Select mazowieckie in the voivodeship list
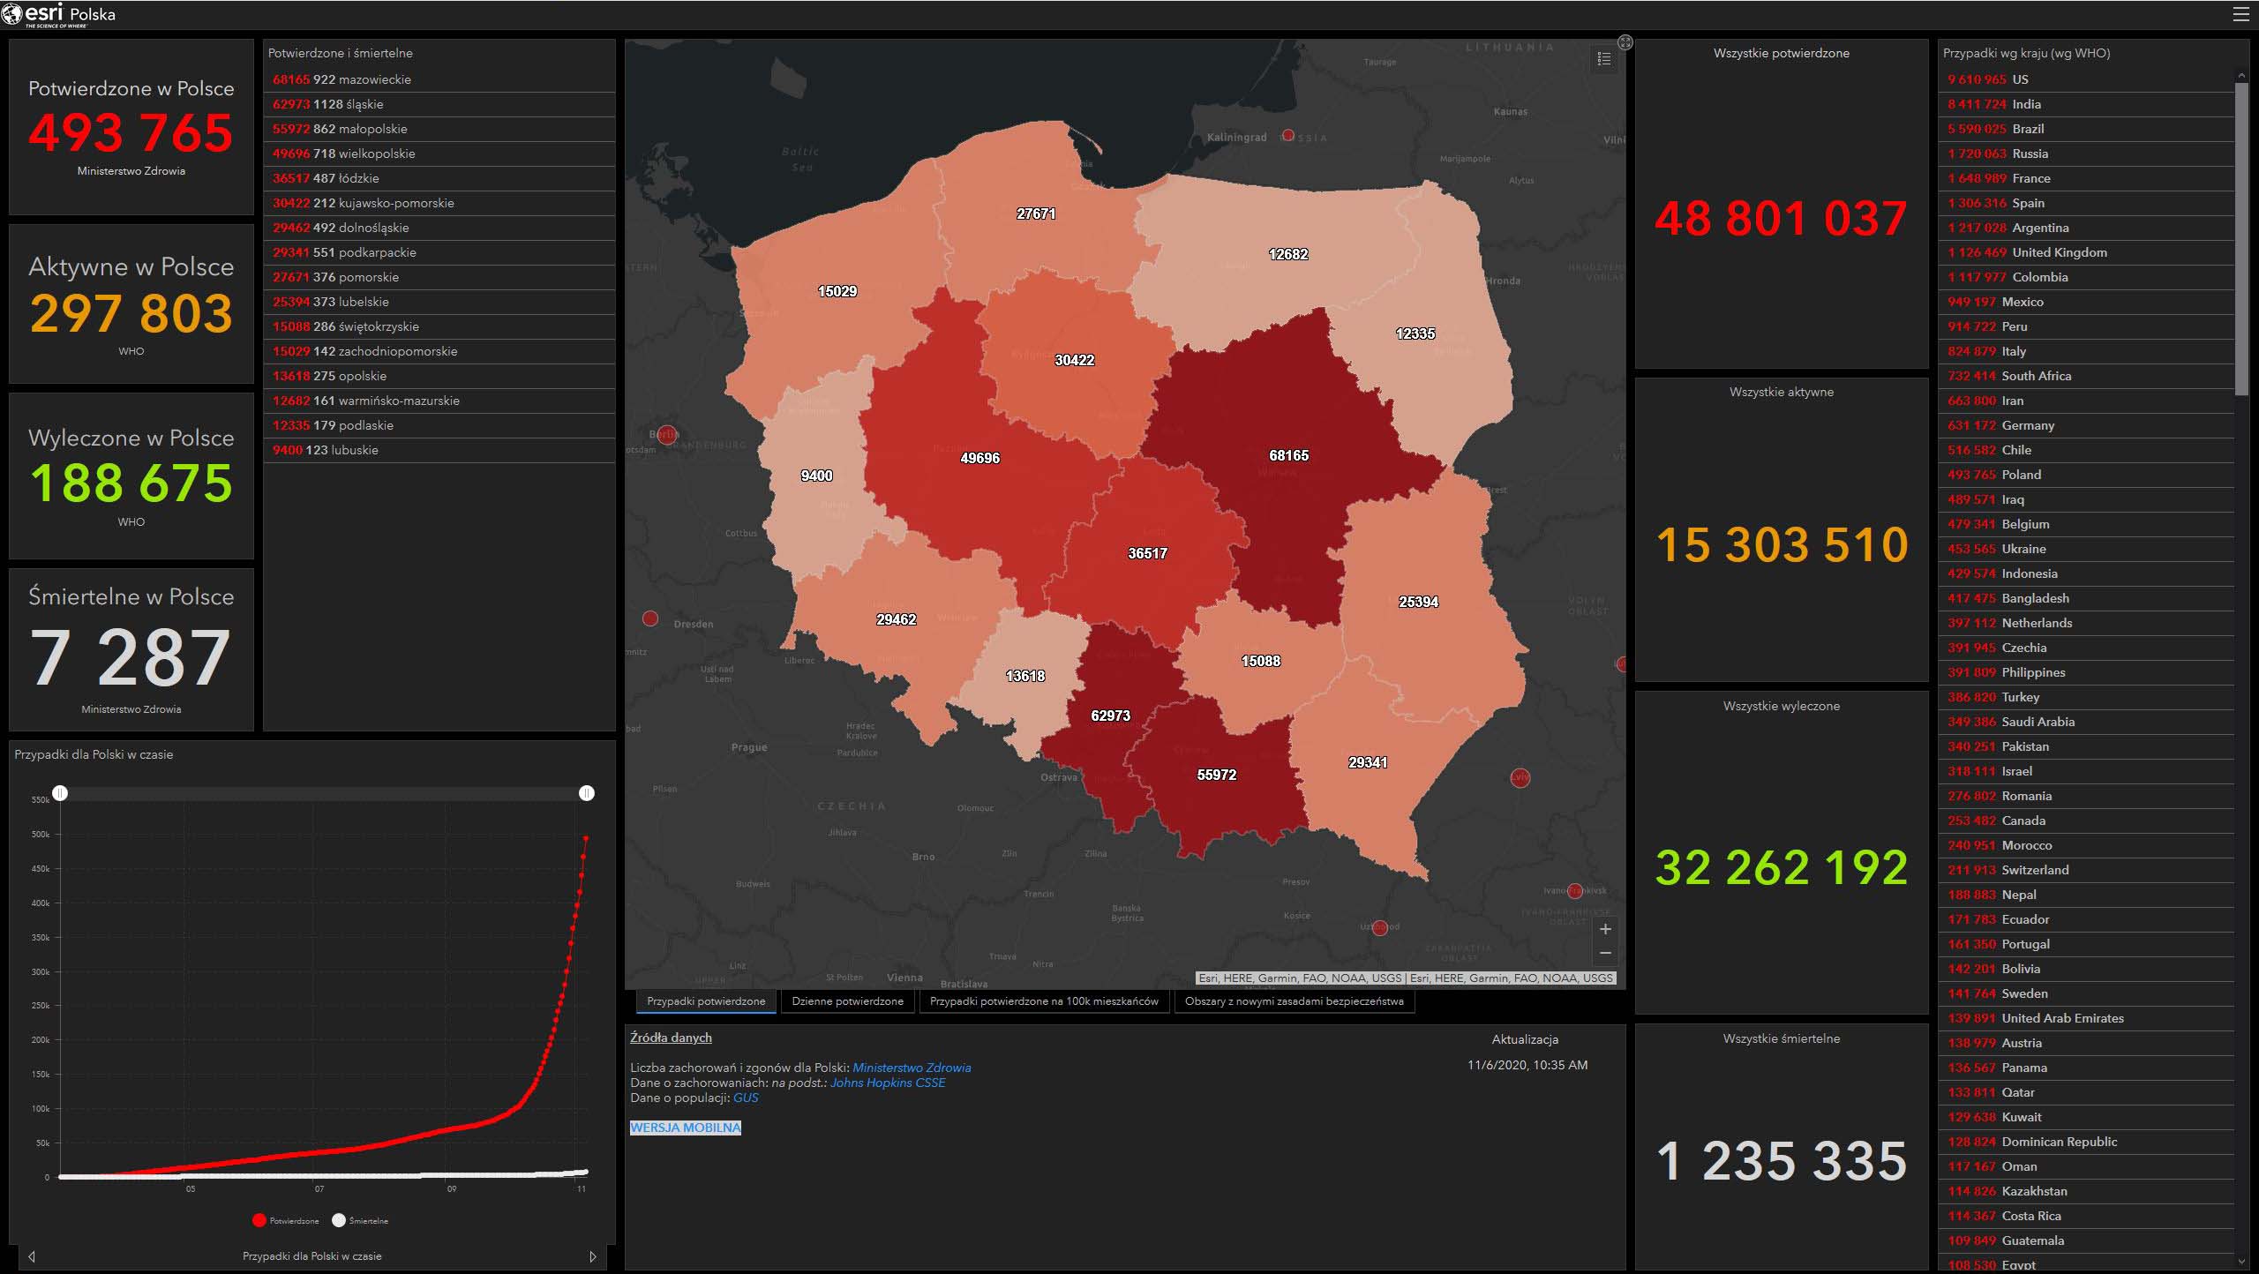 click(x=375, y=79)
